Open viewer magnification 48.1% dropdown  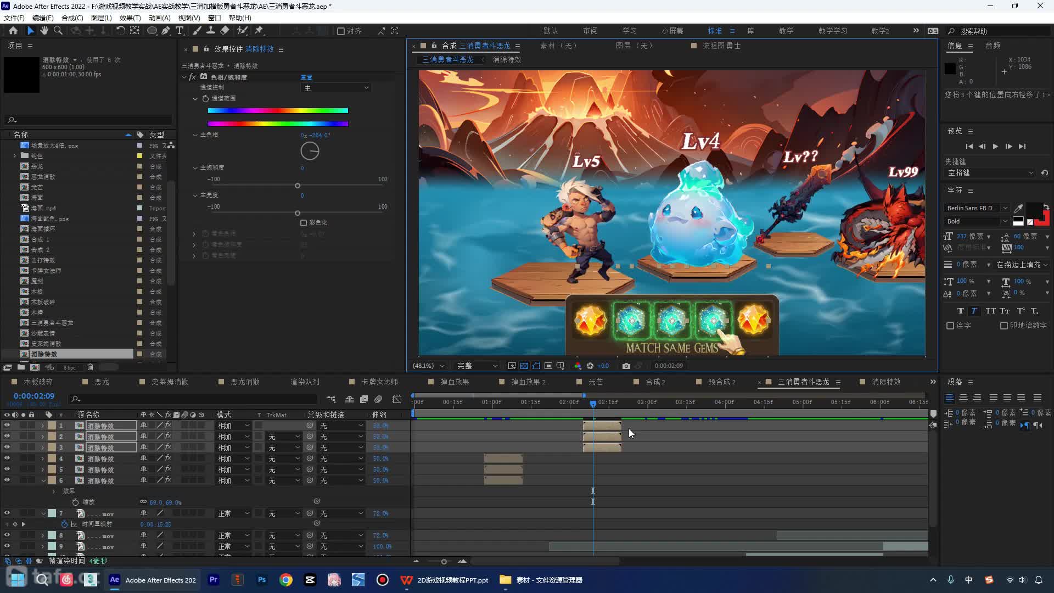pyautogui.click(x=428, y=366)
